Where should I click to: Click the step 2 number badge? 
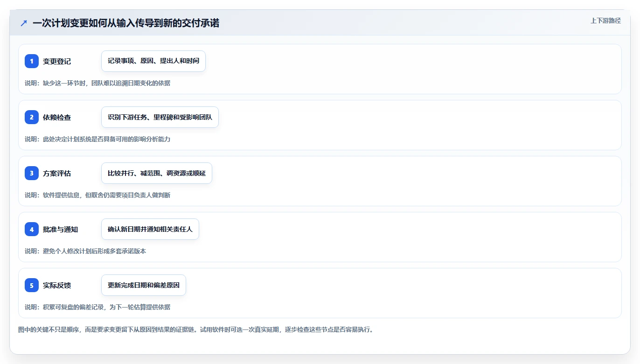(x=32, y=117)
